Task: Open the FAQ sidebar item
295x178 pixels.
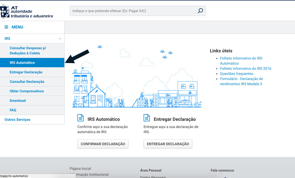Action: (x=32, y=110)
